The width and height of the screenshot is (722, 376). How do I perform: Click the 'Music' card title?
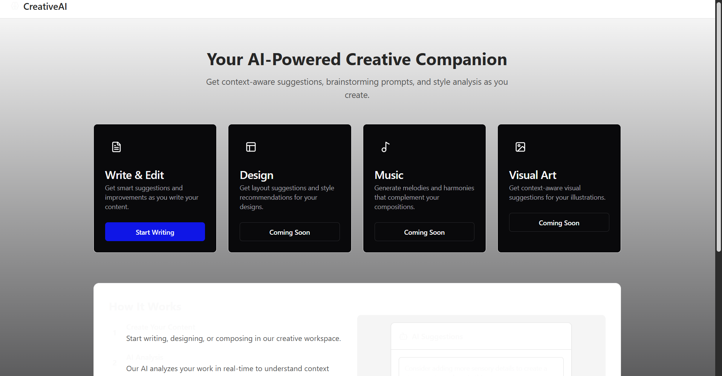point(389,175)
